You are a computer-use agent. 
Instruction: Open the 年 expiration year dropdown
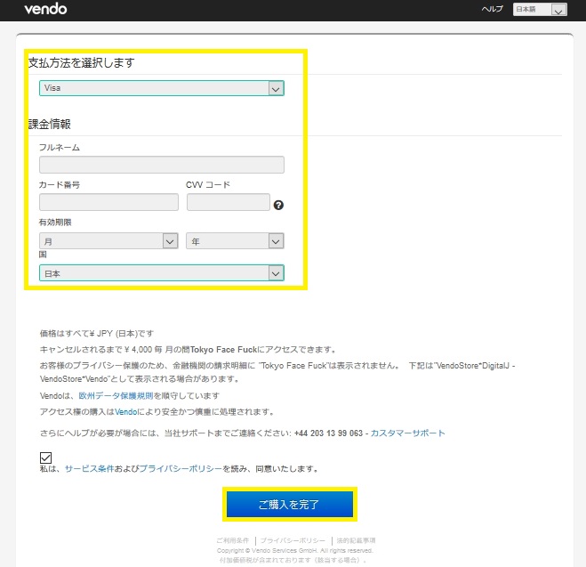(235, 241)
